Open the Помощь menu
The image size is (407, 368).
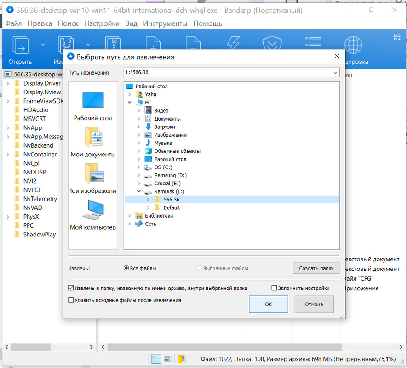pos(208,23)
